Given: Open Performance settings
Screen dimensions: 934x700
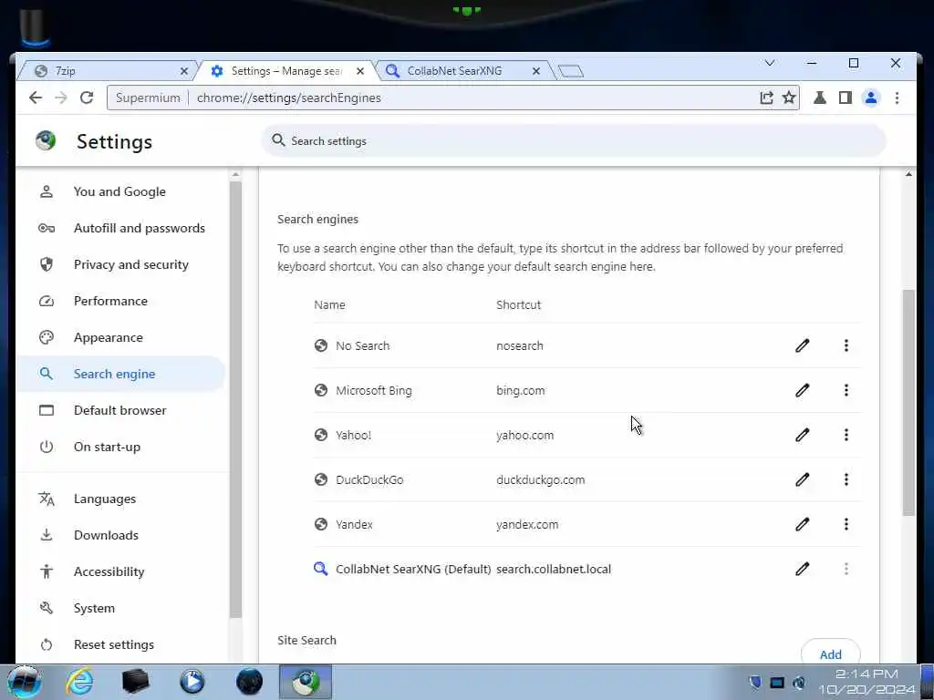Looking at the screenshot, I should (120, 301).
